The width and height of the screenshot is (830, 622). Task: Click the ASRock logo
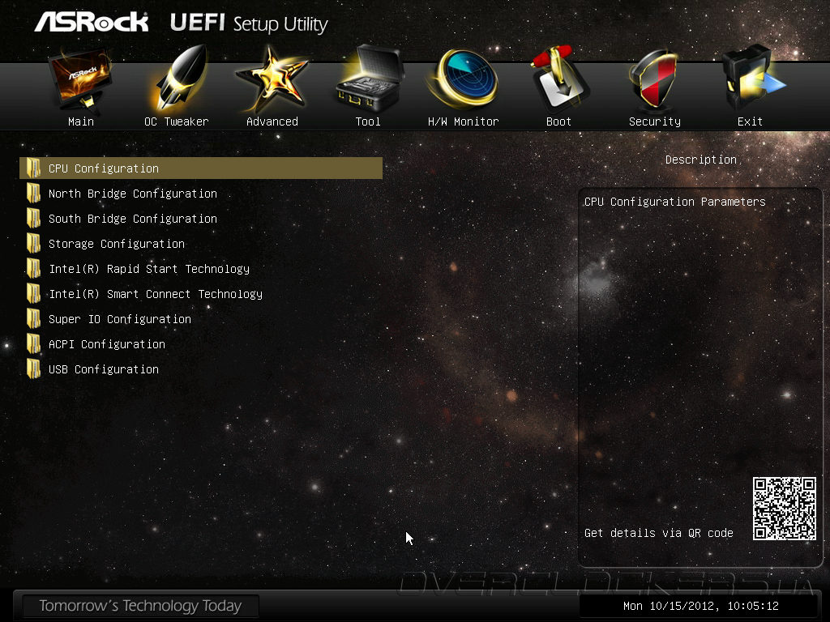tap(92, 22)
